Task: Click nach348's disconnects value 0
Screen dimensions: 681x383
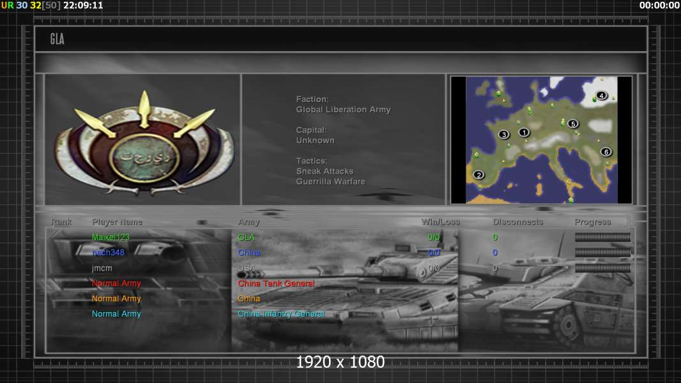Action: pyautogui.click(x=495, y=252)
